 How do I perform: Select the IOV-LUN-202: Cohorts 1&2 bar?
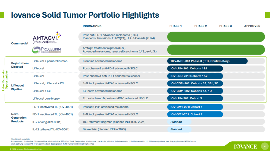pyautogui.click(x=195, y=69)
